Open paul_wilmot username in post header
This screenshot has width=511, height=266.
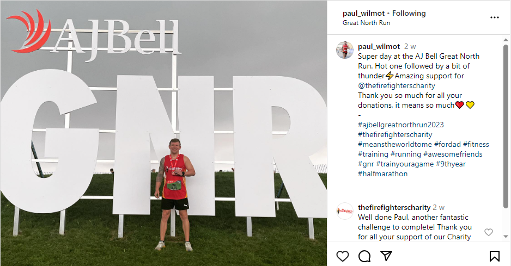pyautogui.click(x=363, y=14)
